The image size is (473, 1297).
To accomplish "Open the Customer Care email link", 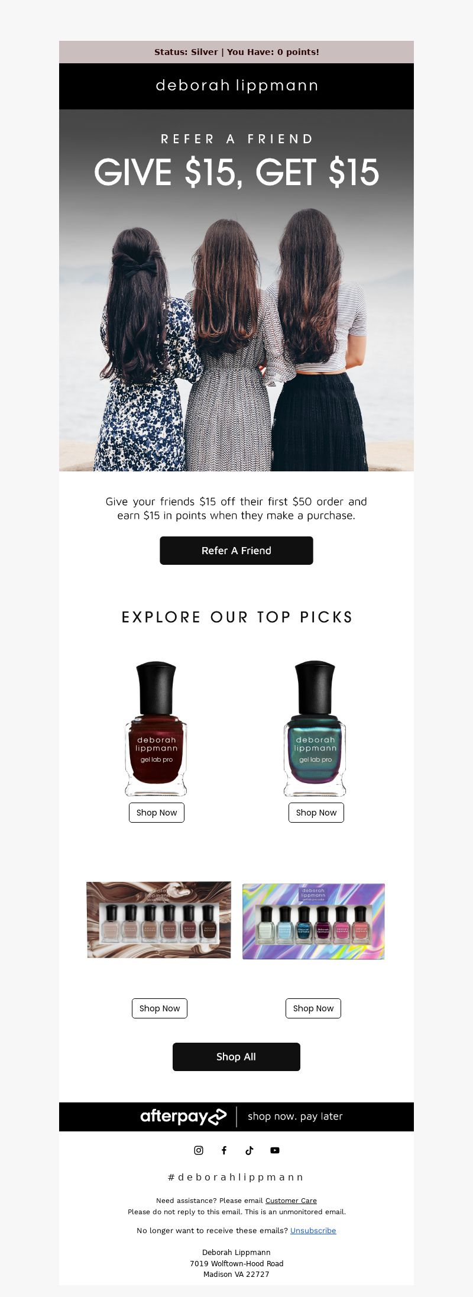I will click(291, 1201).
